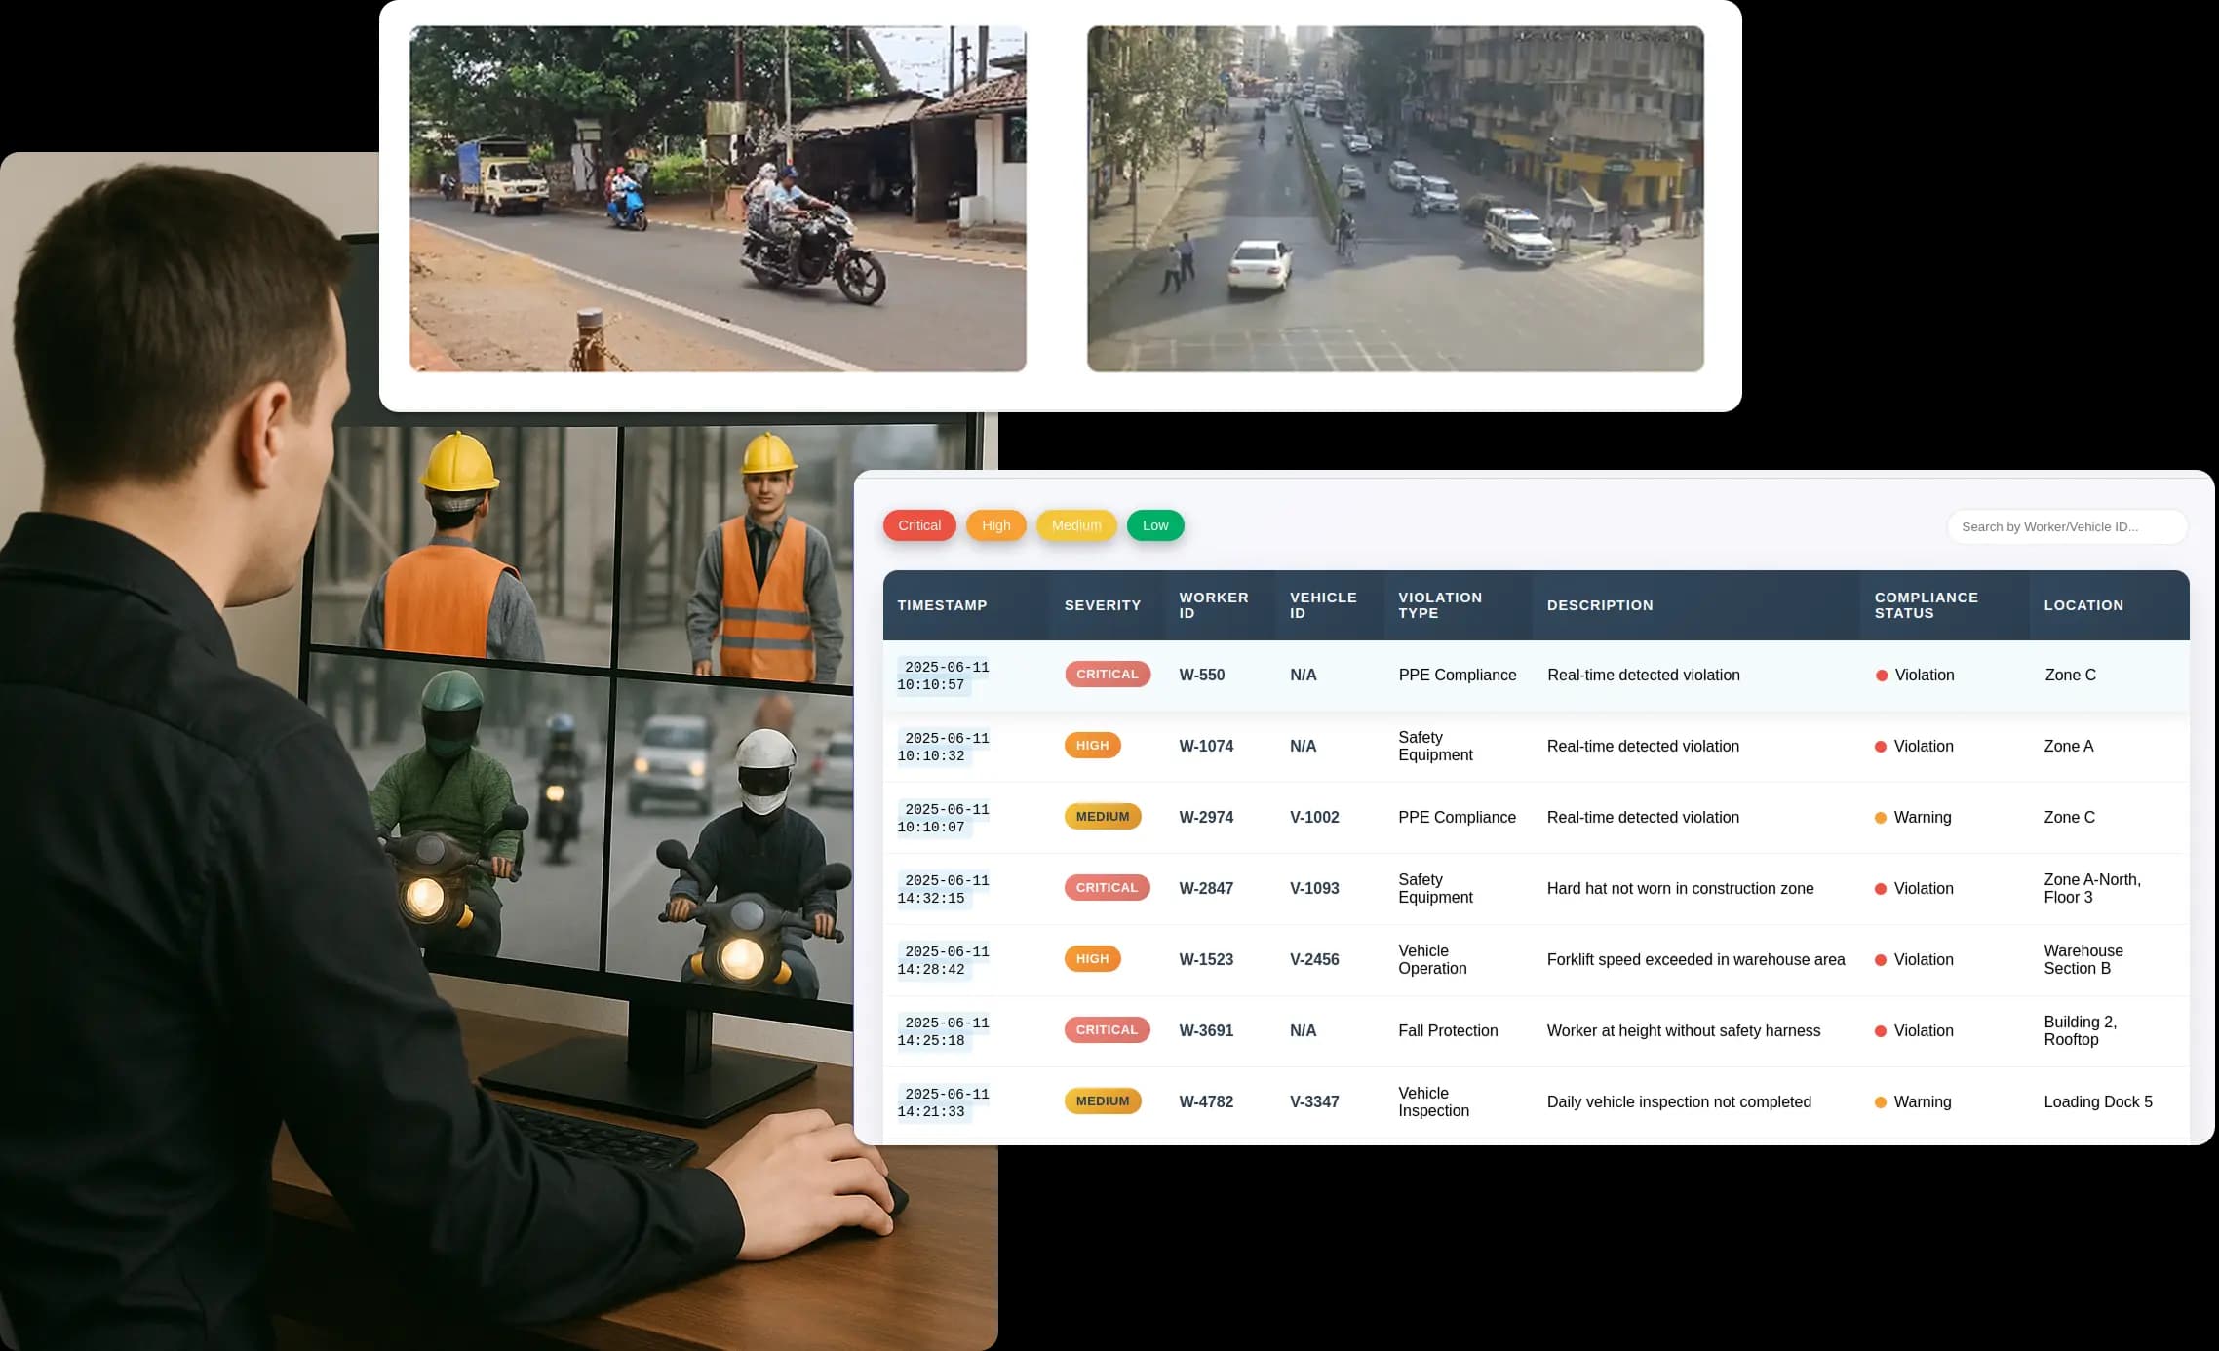2219x1351 pixels.
Task: Click timestamp 2025-06-11 14:21:33
Action: 943,1102
